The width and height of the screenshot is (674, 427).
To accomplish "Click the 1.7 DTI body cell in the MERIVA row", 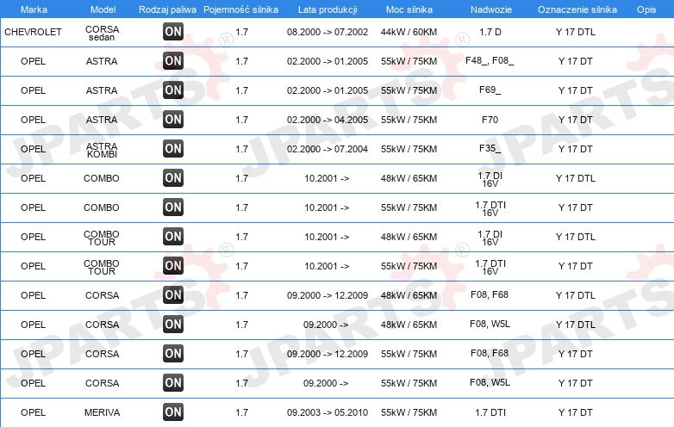I will click(x=490, y=412).
